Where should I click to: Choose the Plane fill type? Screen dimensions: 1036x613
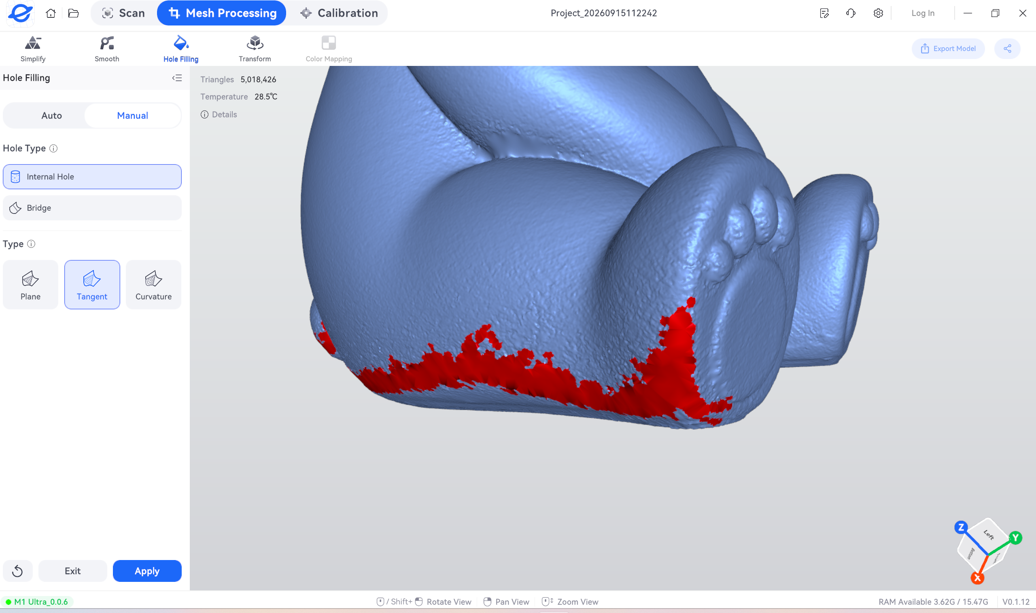pos(31,285)
